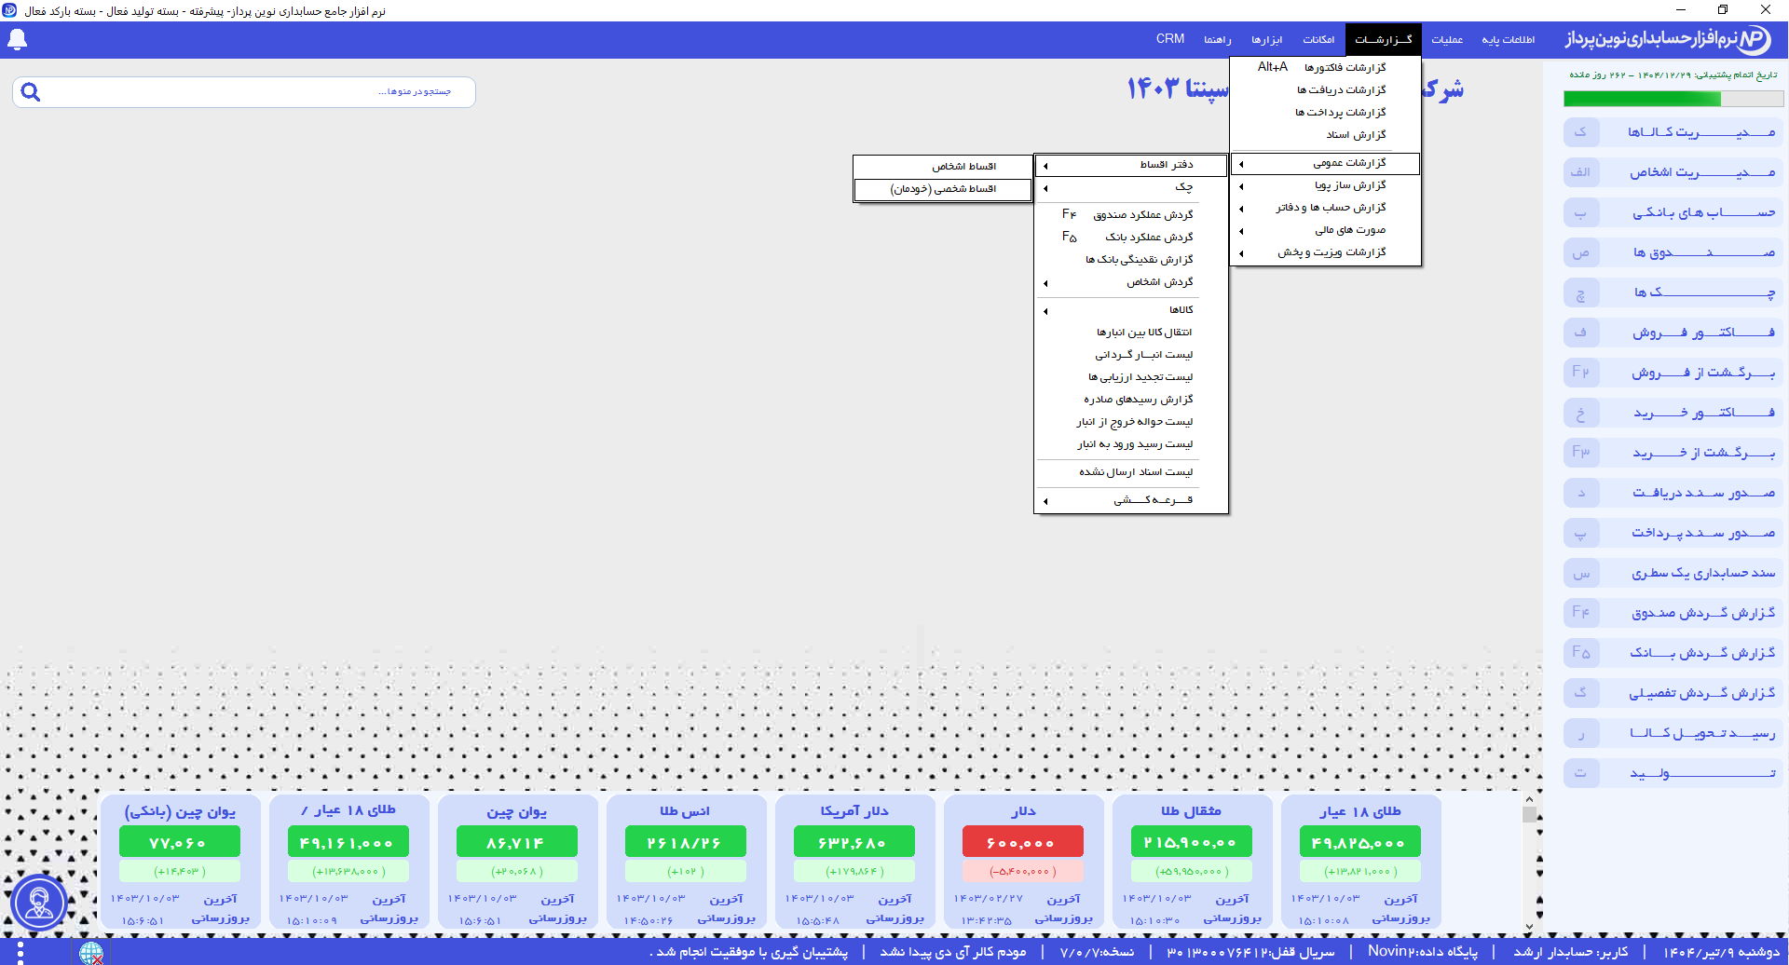Image resolution: width=1789 pixels, height=965 pixels.
Task: Click the گزارش گردش صندوق F4 icon
Action: [1581, 613]
